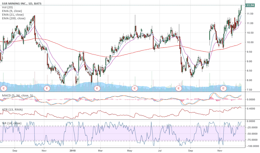Open the earnings marker in August 2018
Image resolution: width=260 pixels, height=153 pixels.
[x=179, y=88]
